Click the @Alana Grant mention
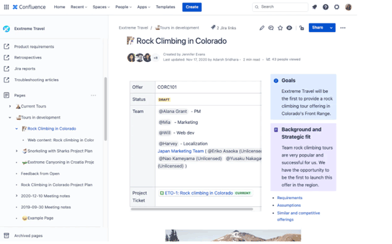392x244 pixels. tap(173, 112)
